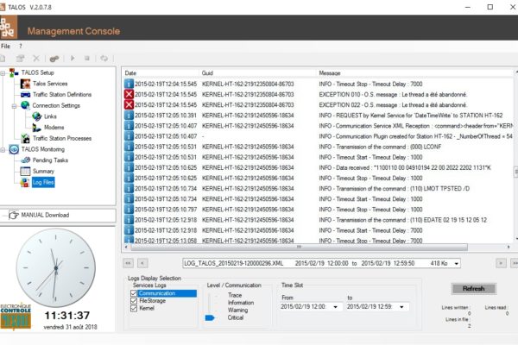Image resolution: width=518 pixels, height=345 pixels.
Task: Click the Traffic Station Processes icon
Action: [x=25, y=138]
